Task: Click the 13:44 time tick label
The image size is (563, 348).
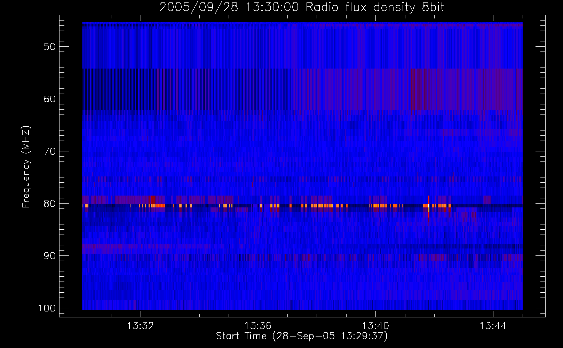Action: click(x=493, y=326)
